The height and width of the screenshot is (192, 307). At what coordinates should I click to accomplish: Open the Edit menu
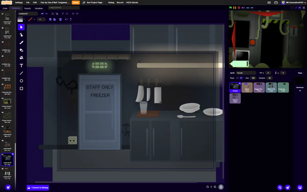pos(35,2)
